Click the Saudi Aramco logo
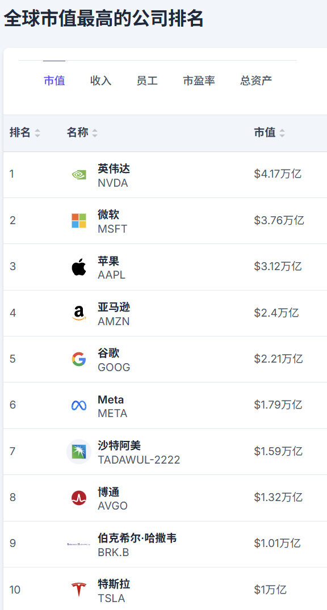Image resolution: width=327 pixels, height=610 pixels. click(x=79, y=452)
